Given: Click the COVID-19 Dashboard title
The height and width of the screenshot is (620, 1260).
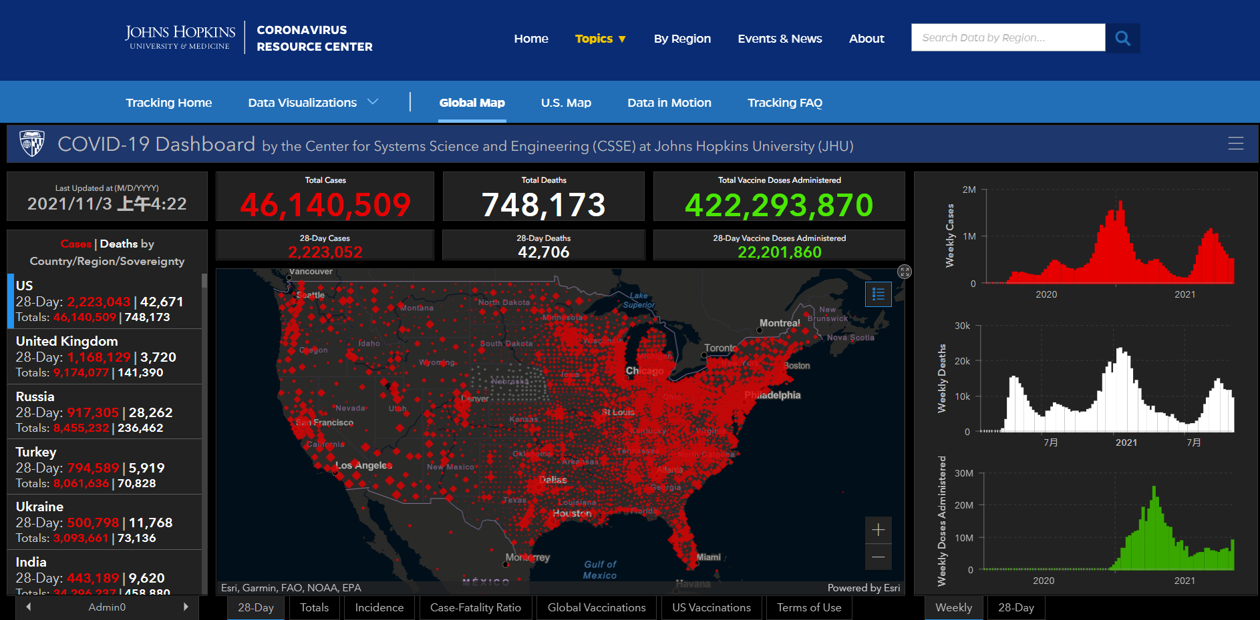Looking at the screenshot, I should (x=156, y=144).
